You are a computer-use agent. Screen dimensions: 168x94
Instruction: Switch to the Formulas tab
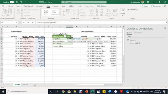tap(40, 6)
